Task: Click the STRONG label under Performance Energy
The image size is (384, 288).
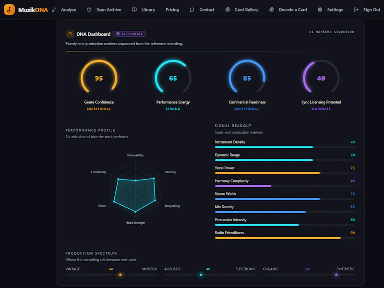Action: point(173,109)
